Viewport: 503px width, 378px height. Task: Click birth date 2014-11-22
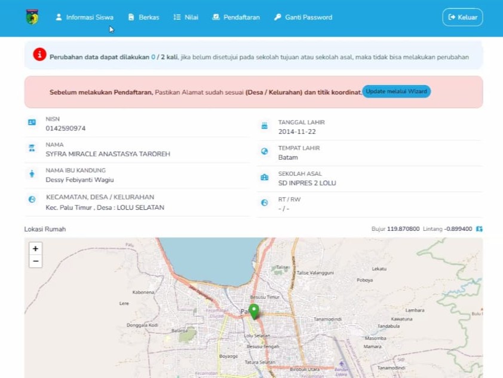click(x=297, y=132)
